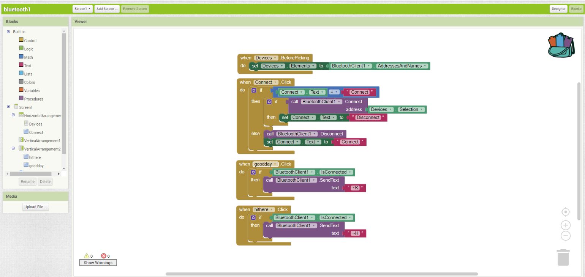Click the Show Warnings button
The width and height of the screenshot is (585, 277).
point(98,263)
